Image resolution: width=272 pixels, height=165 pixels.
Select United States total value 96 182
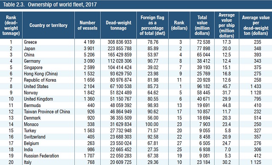pyautogui.click(x=204, y=86)
